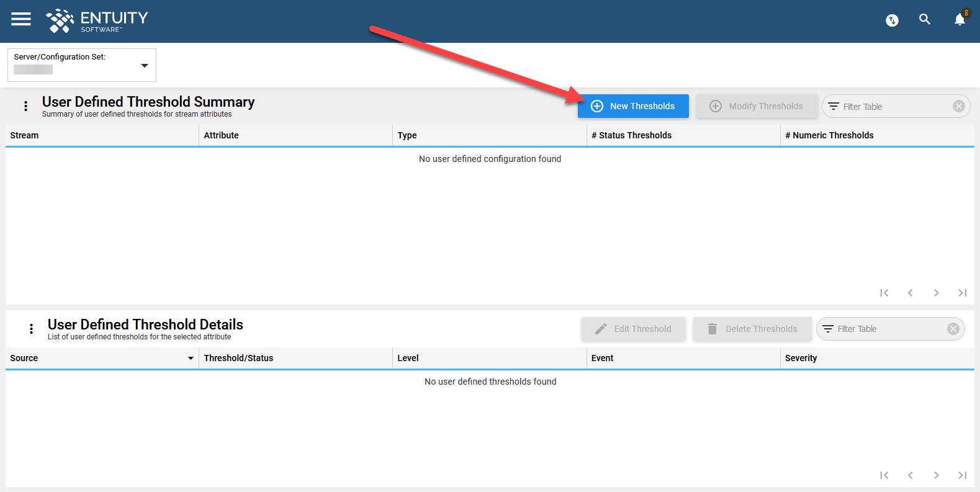Open the server sync status icon
This screenshot has height=492, width=980.
(892, 20)
